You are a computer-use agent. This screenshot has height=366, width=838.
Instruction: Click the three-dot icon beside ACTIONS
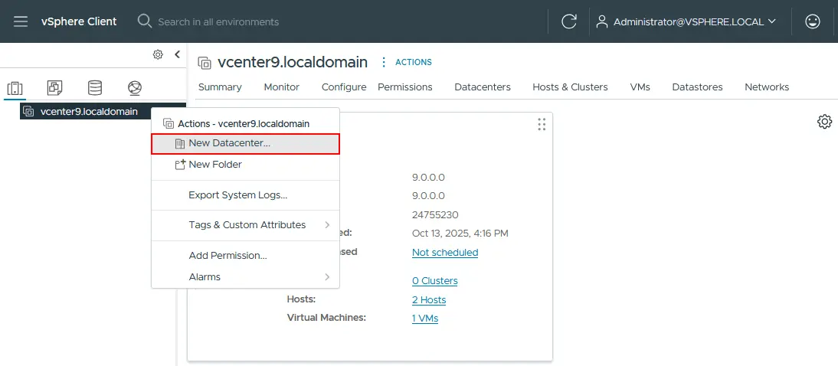(x=383, y=63)
